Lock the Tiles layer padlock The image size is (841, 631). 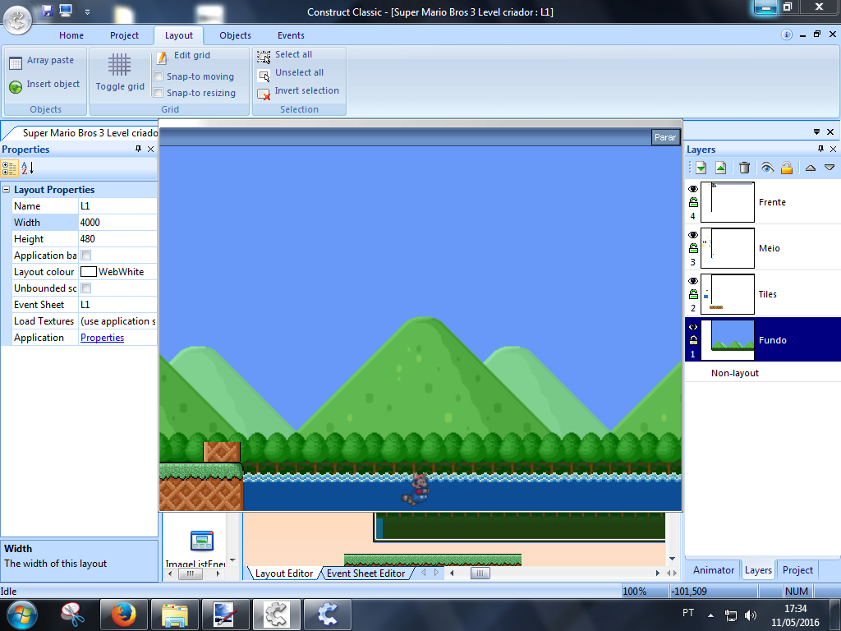(693, 295)
